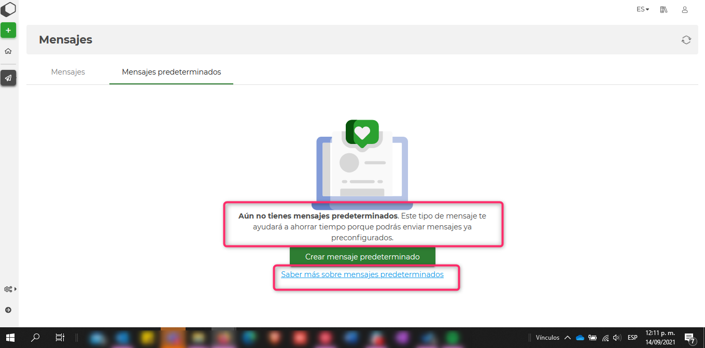705x348 pixels.
Task: Click Crear mensaje predeterminado button
Action: coord(362,256)
